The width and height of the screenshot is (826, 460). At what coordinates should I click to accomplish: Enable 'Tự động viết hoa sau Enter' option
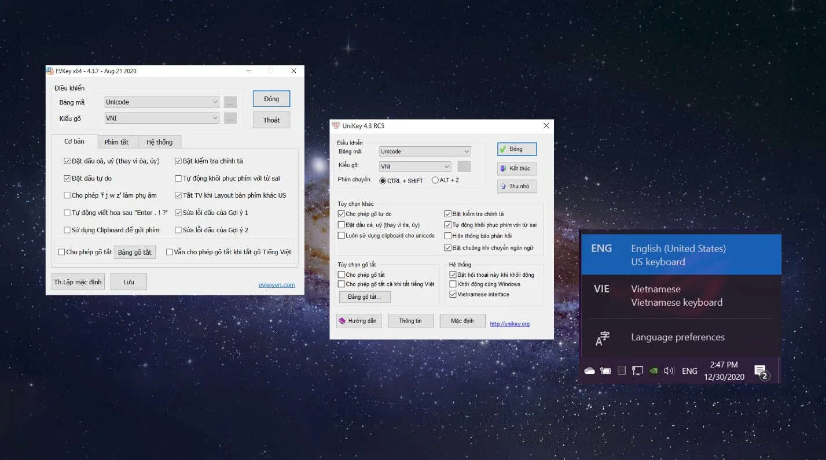click(x=67, y=213)
